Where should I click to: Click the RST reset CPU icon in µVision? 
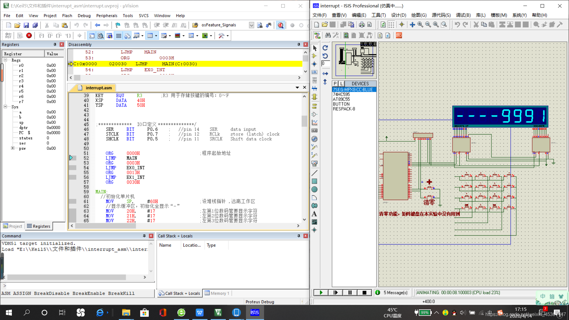[8, 36]
